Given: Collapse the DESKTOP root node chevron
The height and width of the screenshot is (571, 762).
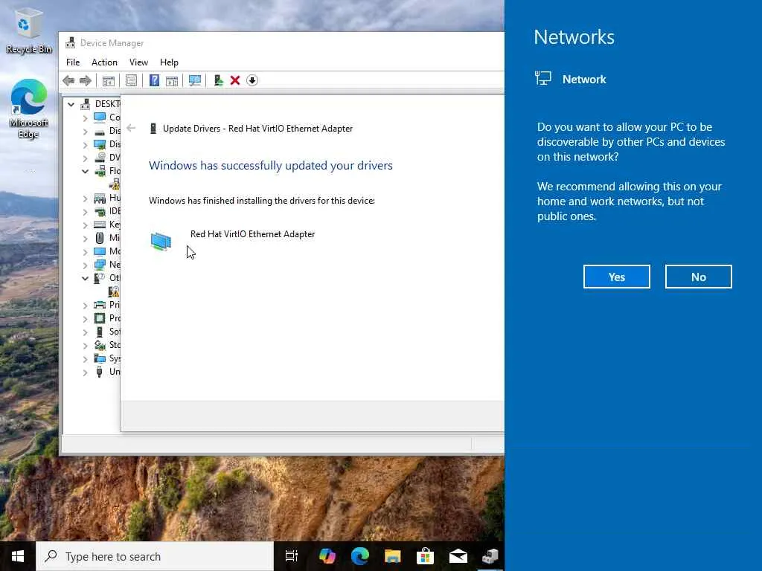Looking at the screenshot, I should coord(71,104).
